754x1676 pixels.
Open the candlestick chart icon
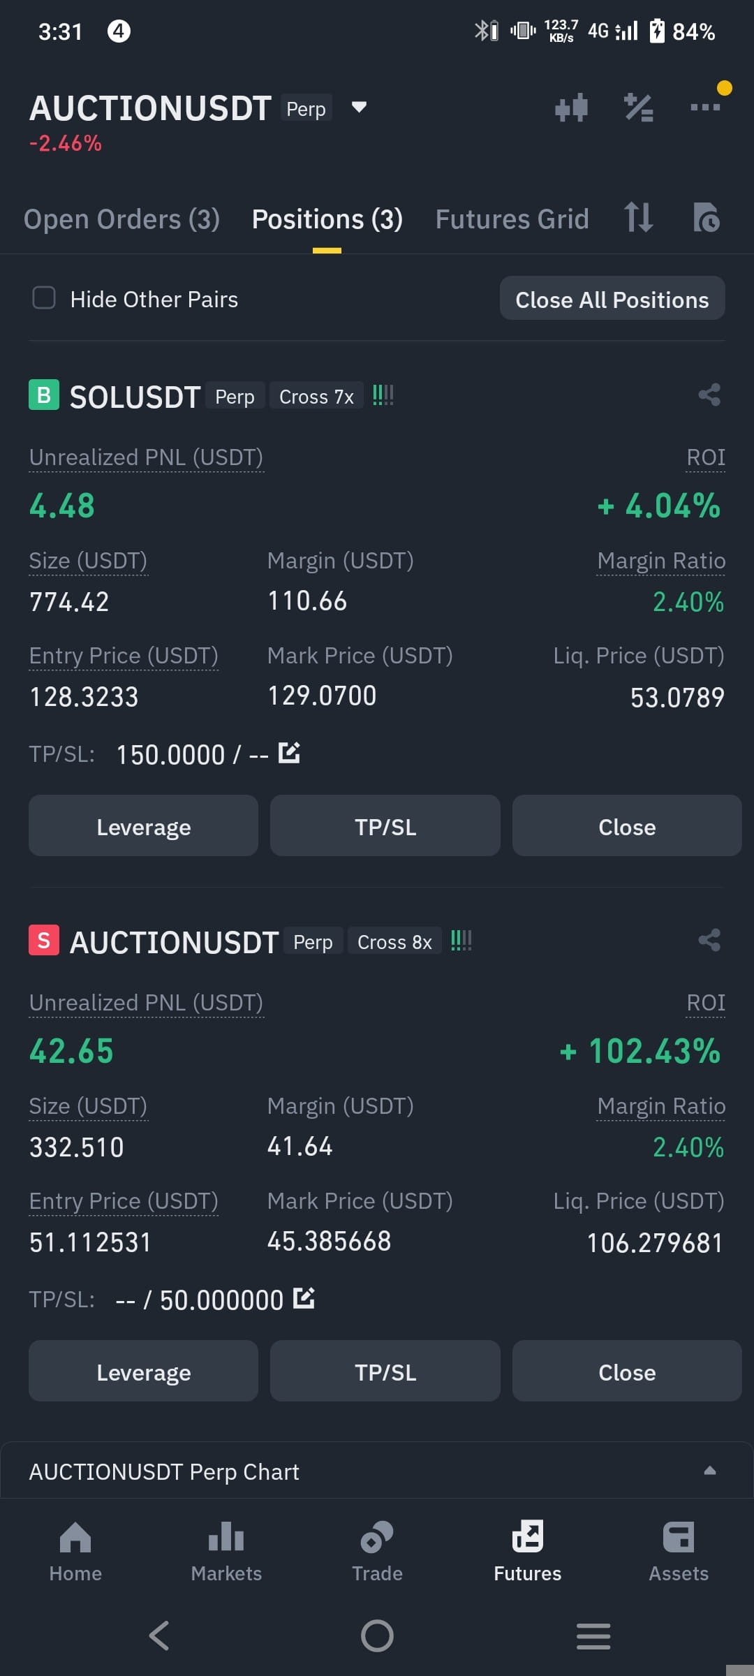571,108
